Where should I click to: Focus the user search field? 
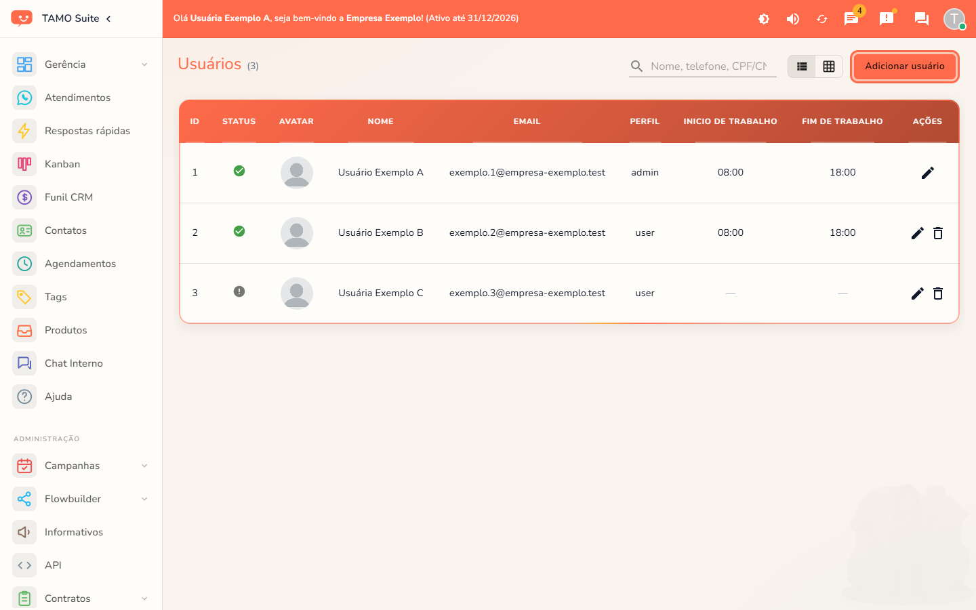703,66
